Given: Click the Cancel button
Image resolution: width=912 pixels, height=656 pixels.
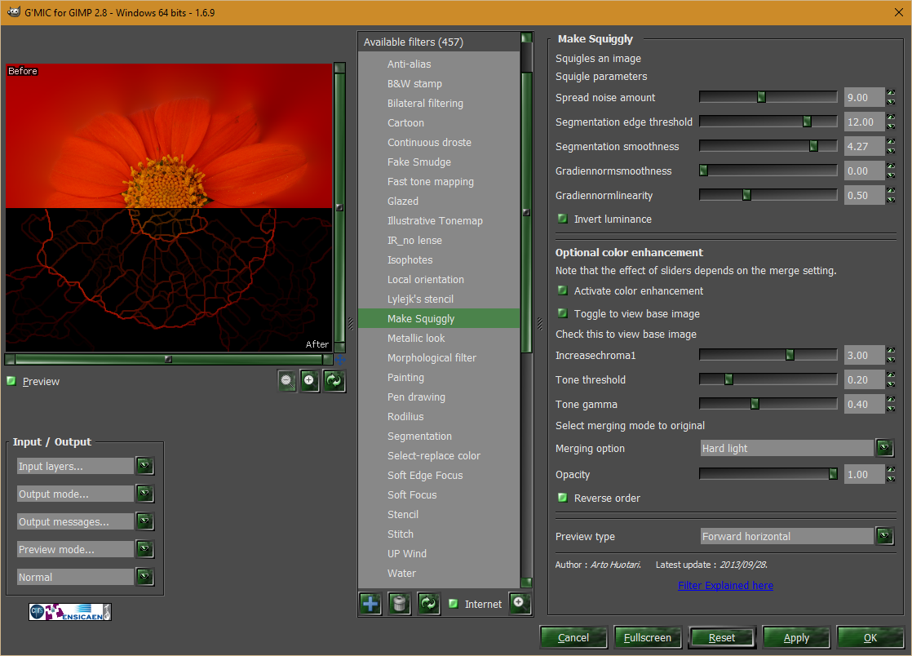Looking at the screenshot, I should point(573,637).
